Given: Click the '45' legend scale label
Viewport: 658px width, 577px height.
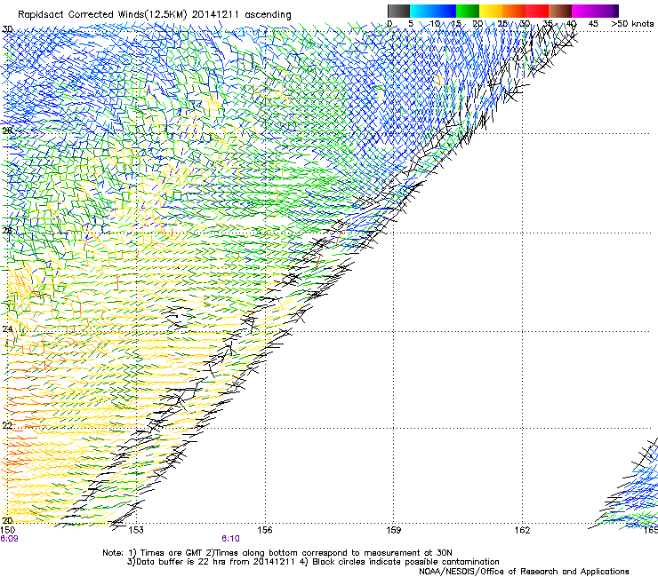Looking at the screenshot, I should point(593,23).
